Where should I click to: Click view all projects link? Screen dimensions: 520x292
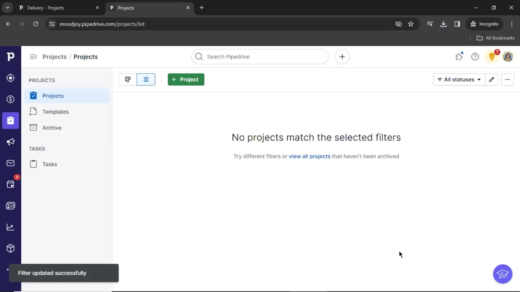click(x=310, y=156)
